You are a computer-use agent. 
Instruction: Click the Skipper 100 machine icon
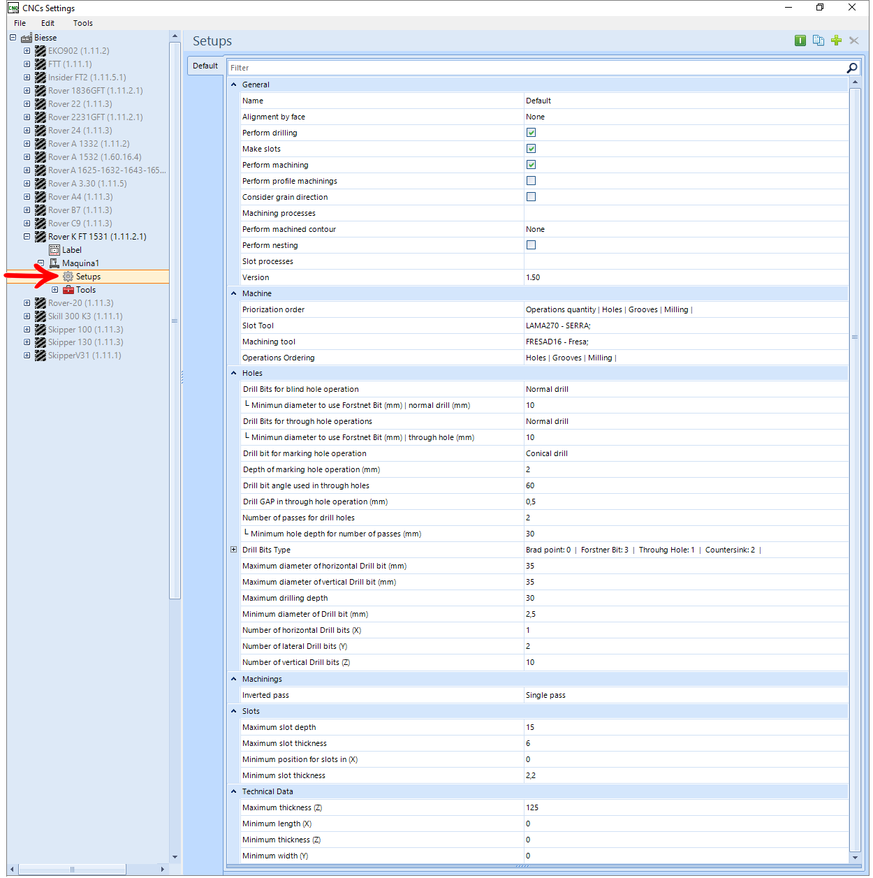coord(41,330)
